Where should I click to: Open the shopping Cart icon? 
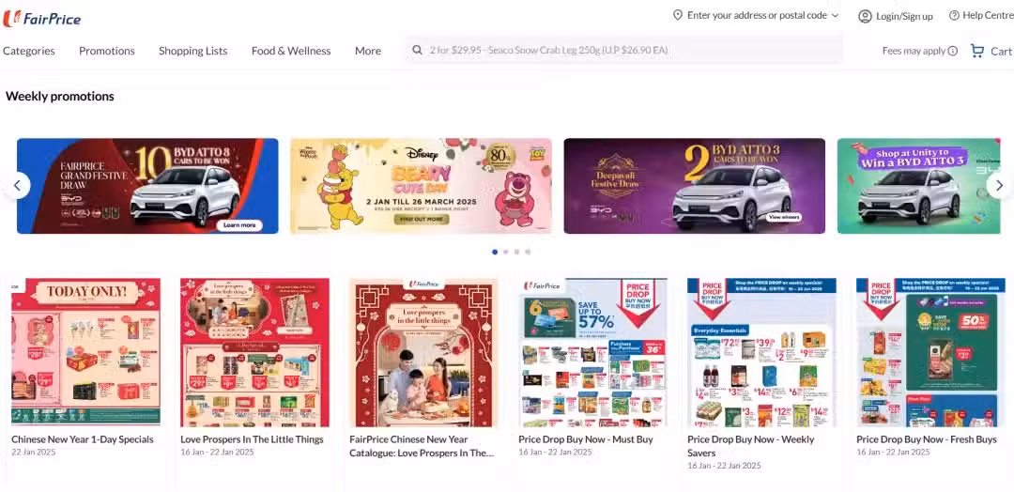click(977, 51)
